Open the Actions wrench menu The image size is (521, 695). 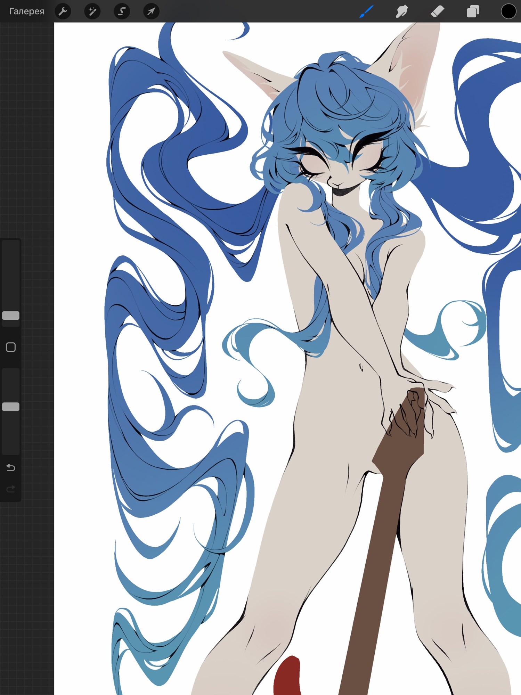click(x=63, y=11)
